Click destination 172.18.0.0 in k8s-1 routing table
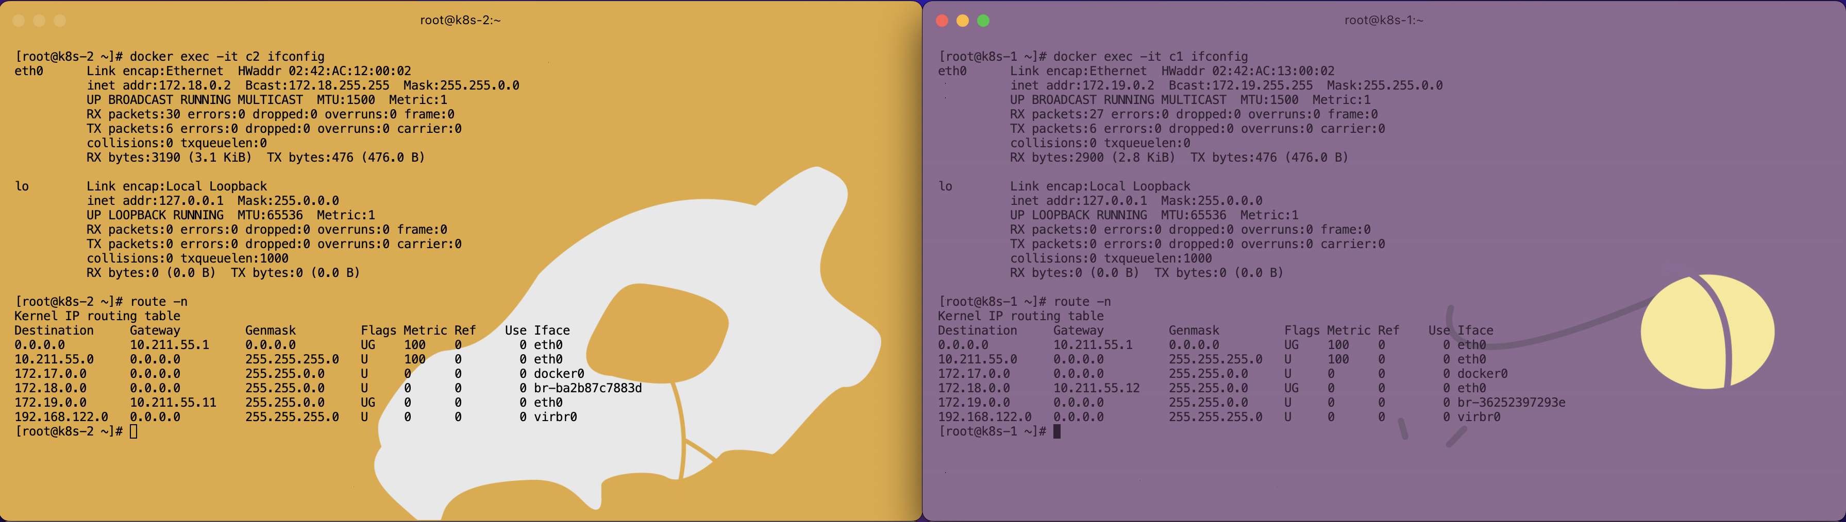Screen dimensions: 1846x522 (x=974, y=388)
